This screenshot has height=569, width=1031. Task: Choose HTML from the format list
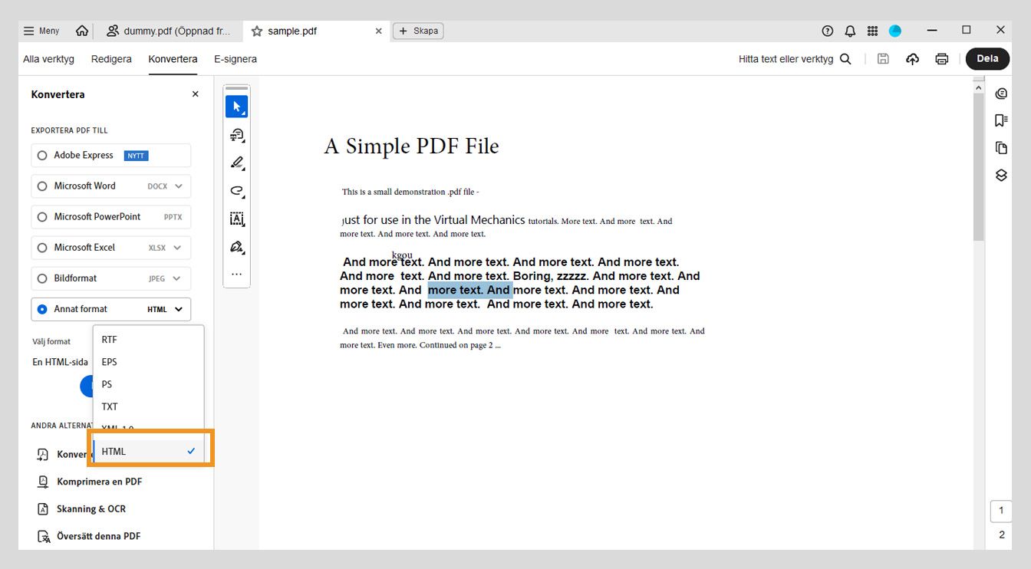click(x=149, y=452)
